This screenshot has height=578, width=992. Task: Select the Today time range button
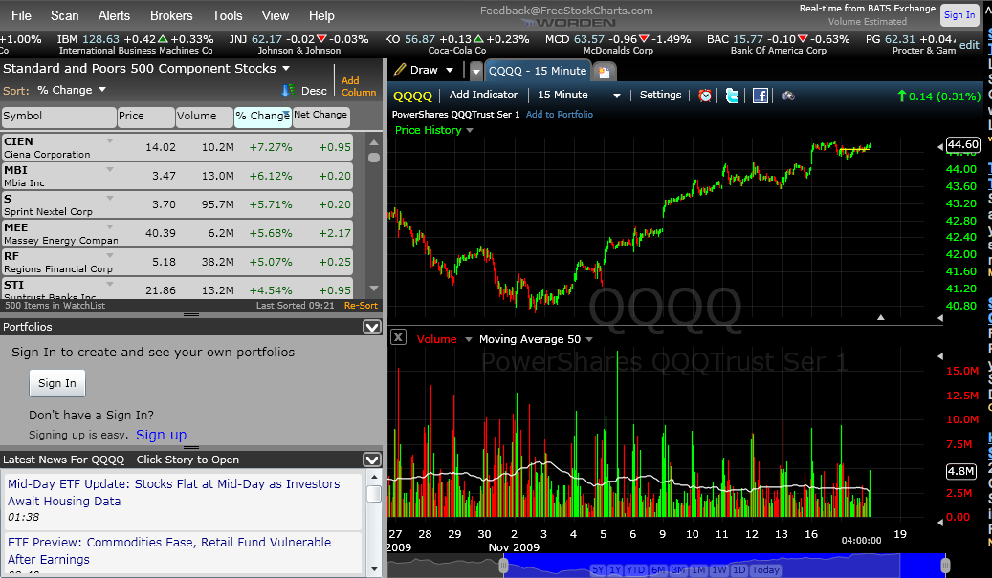[765, 569]
